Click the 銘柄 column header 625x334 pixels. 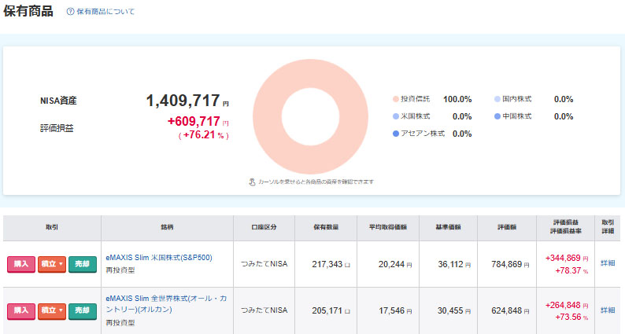pos(167,226)
